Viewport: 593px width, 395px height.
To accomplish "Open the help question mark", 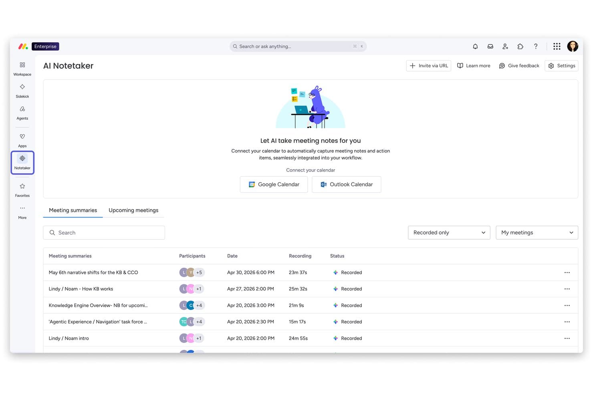I will tap(536, 46).
